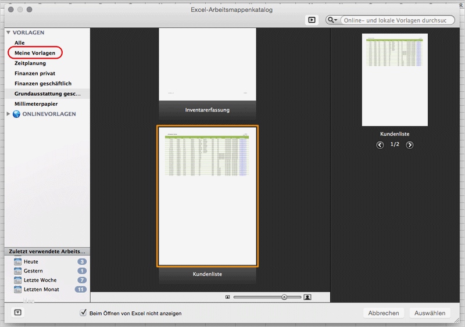Collapse the VORLAGEN section triangle
Viewport: 465px width, 327px height.
click(8, 33)
